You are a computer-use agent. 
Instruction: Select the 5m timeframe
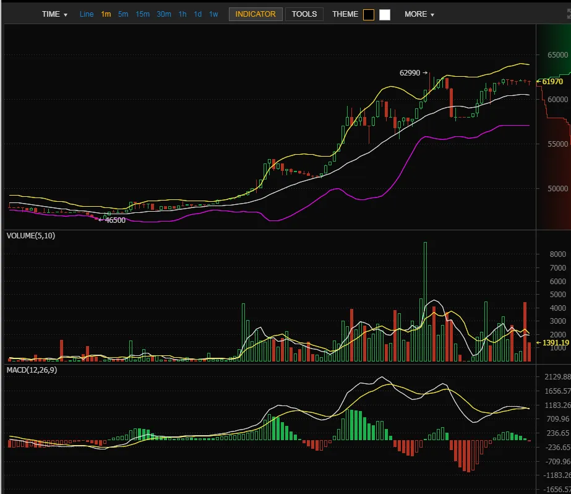point(123,14)
